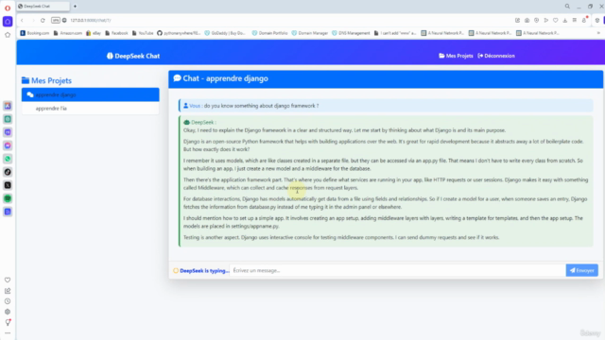This screenshot has width=605, height=340.
Task: Open the Domain Manager bookmark
Action: [x=310, y=33]
